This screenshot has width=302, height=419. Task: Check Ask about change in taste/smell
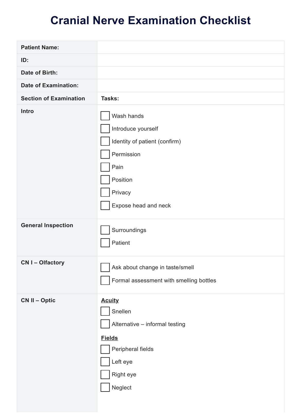(105, 267)
